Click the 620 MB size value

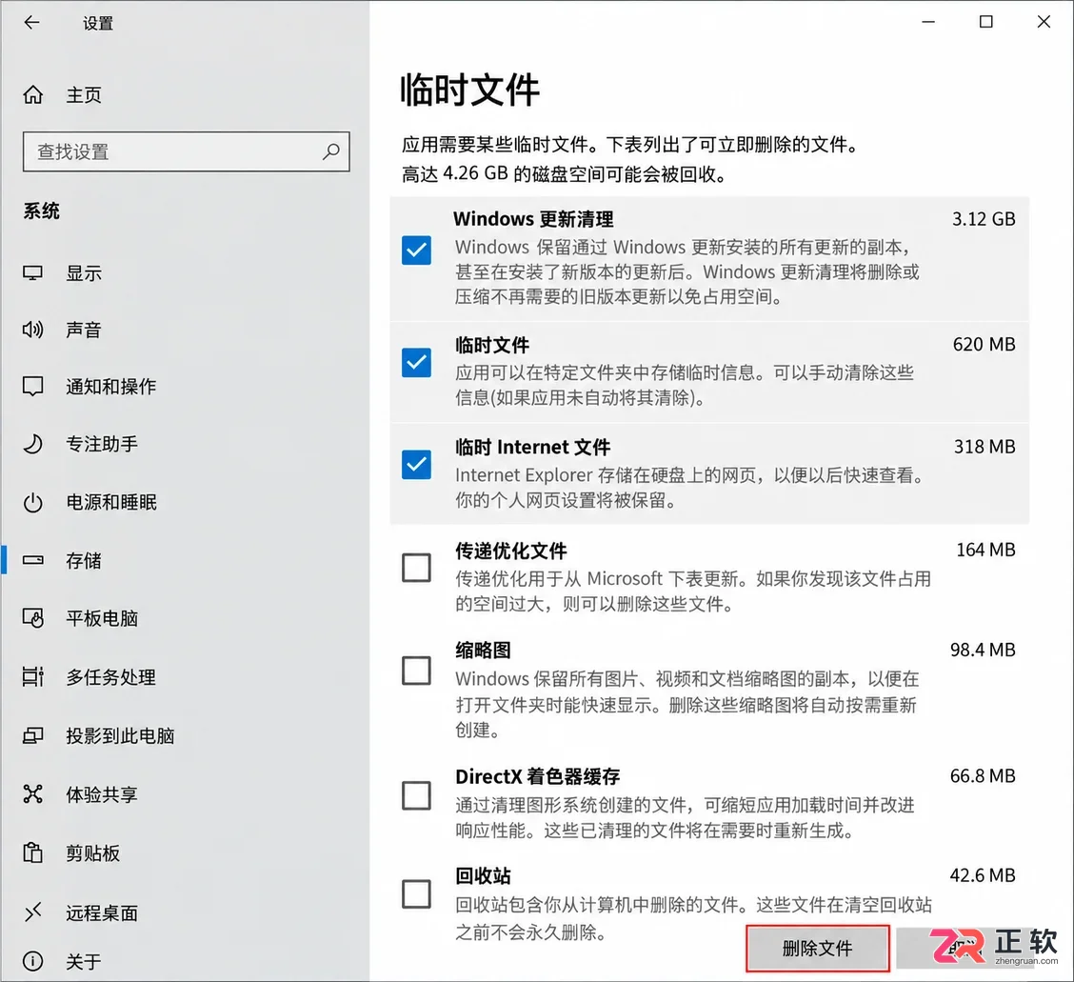984,345
